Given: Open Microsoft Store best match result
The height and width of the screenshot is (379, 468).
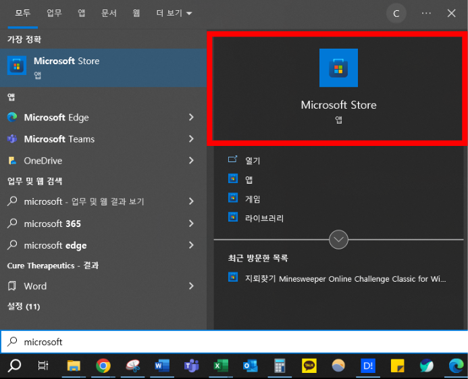Looking at the screenshot, I should coord(103,68).
